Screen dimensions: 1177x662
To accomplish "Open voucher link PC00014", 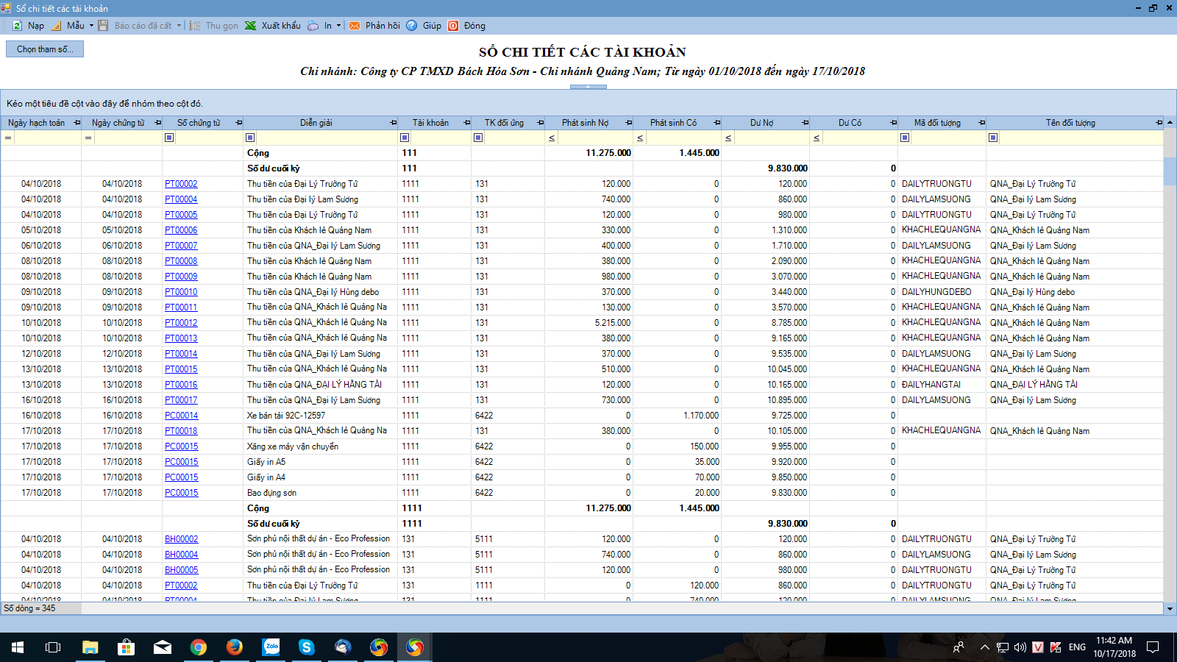I will [181, 416].
